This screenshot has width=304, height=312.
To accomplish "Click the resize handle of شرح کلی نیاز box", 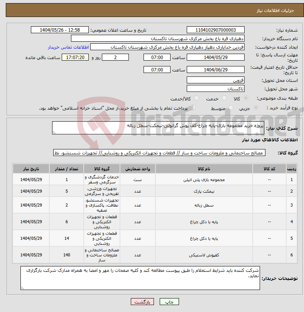I will (54, 132).
